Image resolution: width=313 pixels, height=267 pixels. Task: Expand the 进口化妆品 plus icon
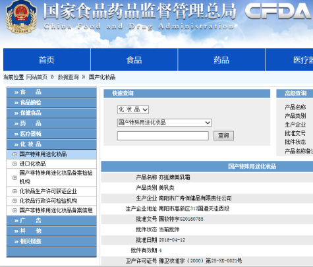[x=14, y=163]
